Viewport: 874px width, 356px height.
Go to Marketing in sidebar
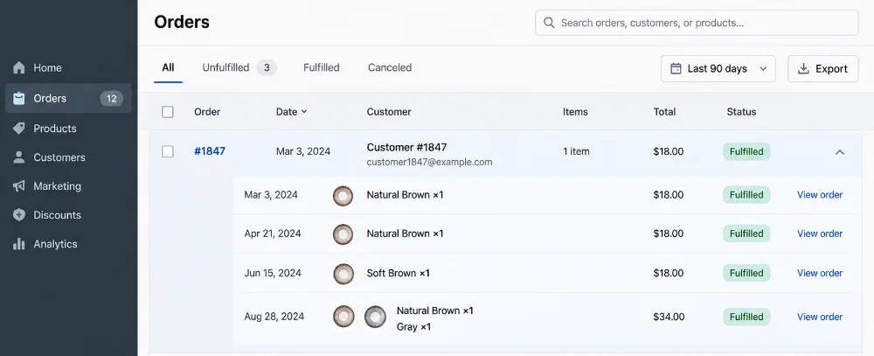(x=68, y=186)
